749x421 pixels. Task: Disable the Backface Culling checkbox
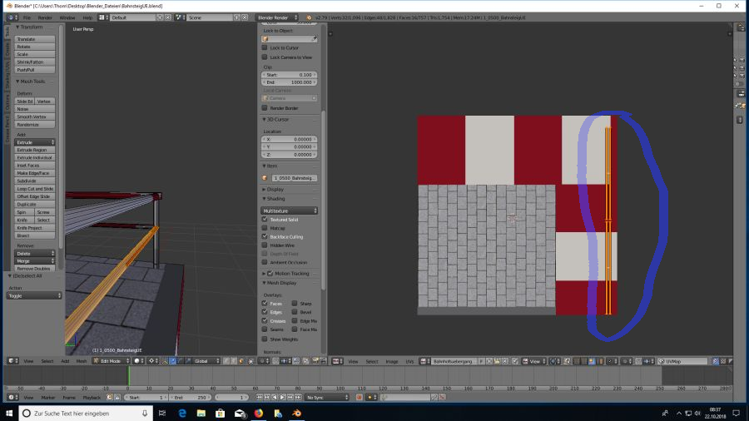click(265, 236)
